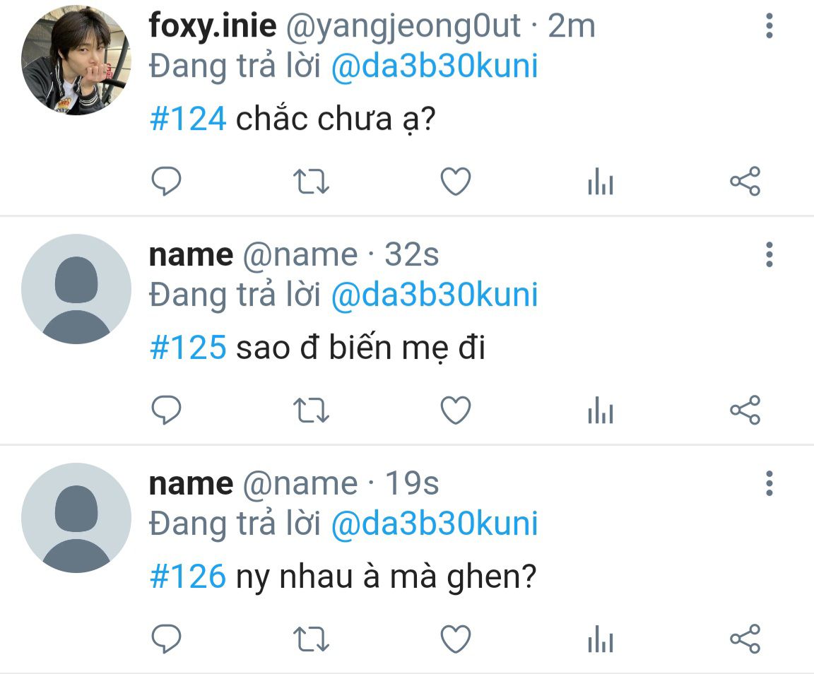
Task: Share the #124 tweet
Action: pos(745,182)
